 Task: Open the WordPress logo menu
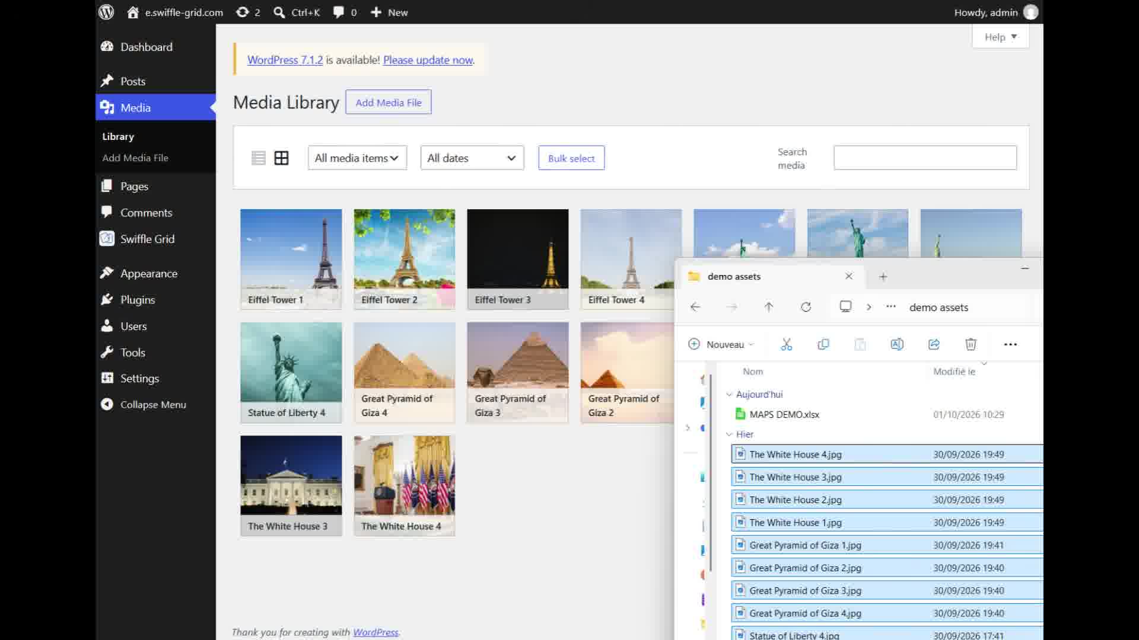coord(106,12)
